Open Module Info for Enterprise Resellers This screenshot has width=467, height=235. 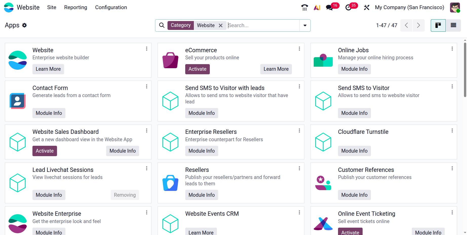point(201,151)
